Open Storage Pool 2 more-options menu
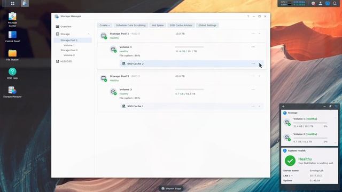 (253, 76)
